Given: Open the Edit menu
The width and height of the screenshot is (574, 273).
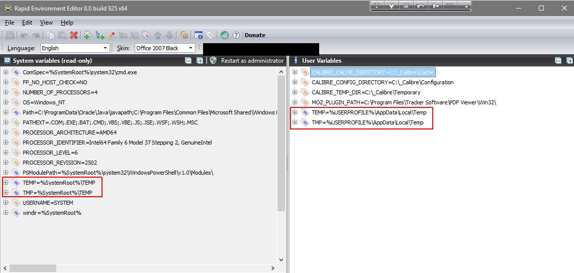Looking at the screenshot, I should click(x=27, y=23).
